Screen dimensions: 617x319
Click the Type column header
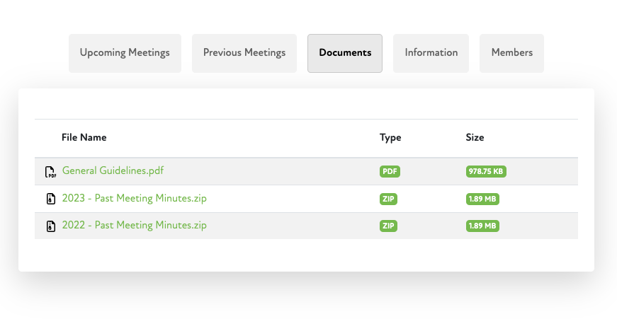[x=390, y=138]
